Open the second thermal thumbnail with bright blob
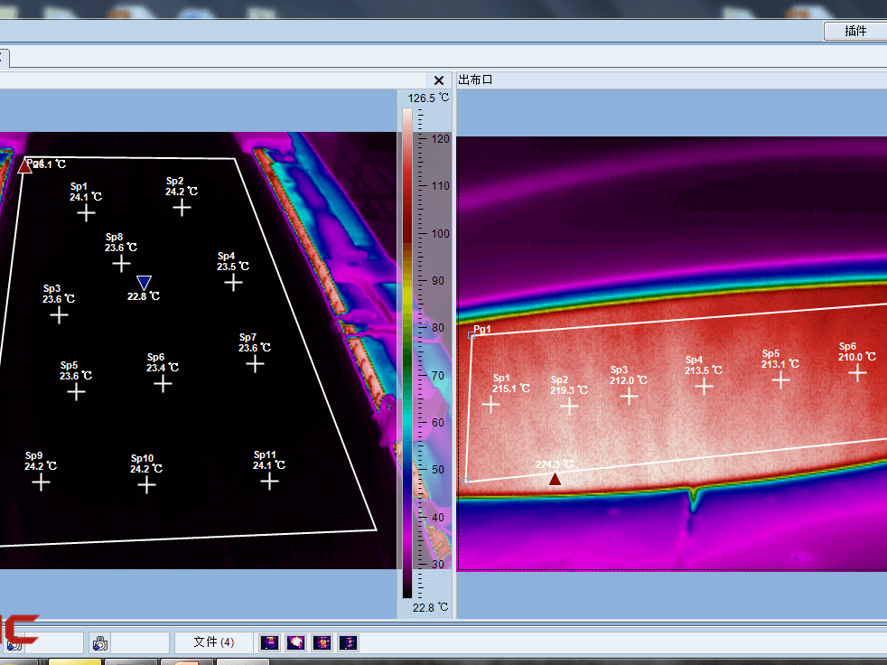The image size is (887, 665). [296, 642]
